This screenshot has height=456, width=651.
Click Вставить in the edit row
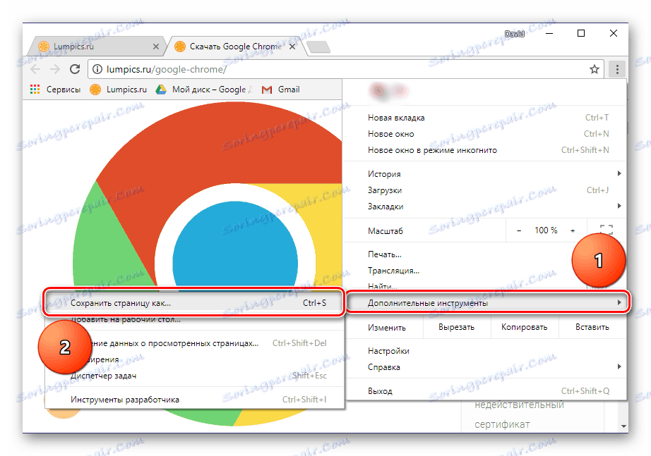(592, 327)
